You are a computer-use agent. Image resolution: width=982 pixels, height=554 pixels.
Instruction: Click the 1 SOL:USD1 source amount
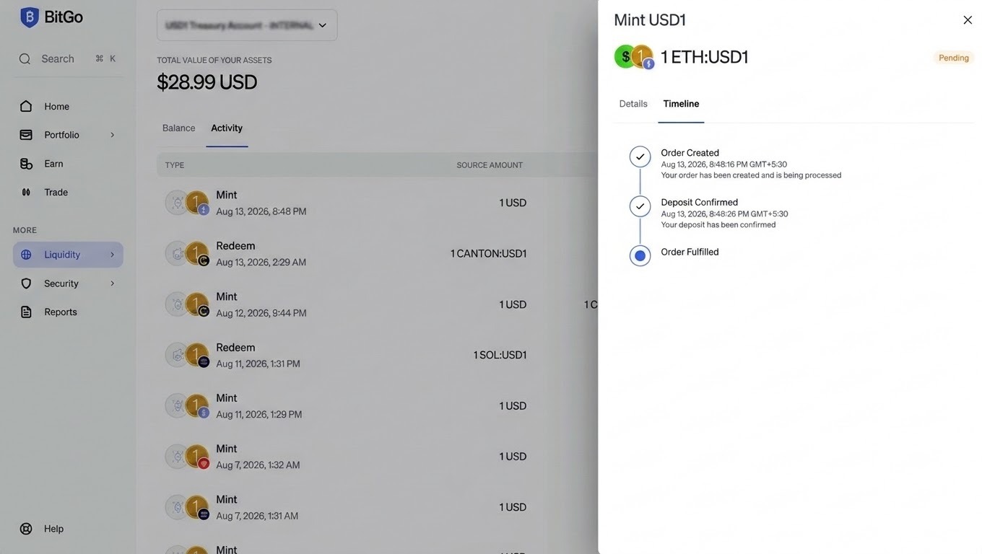tap(500, 355)
